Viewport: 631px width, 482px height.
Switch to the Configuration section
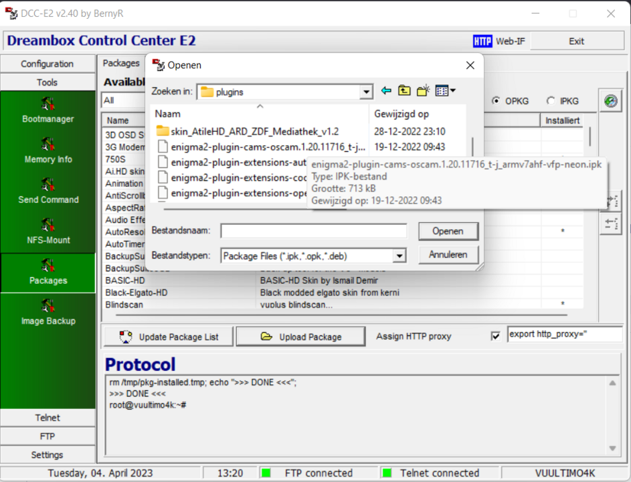[48, 63]
